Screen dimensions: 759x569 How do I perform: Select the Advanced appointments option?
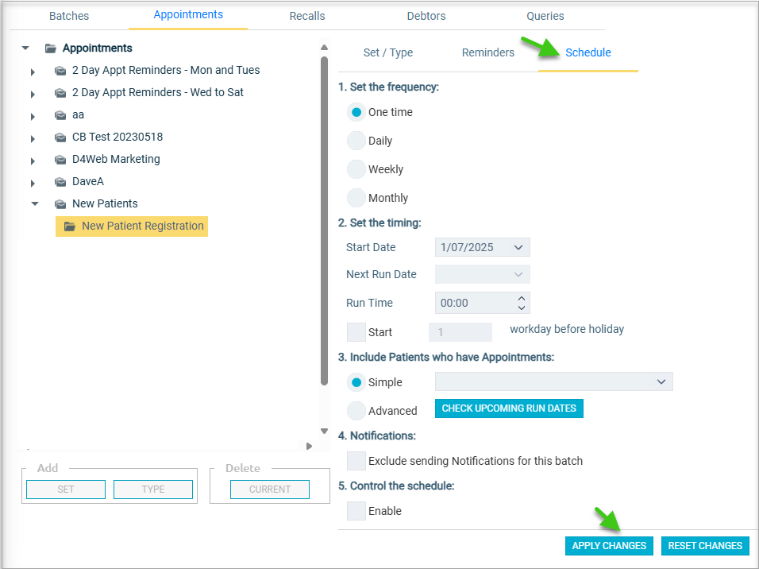[356, 411]
